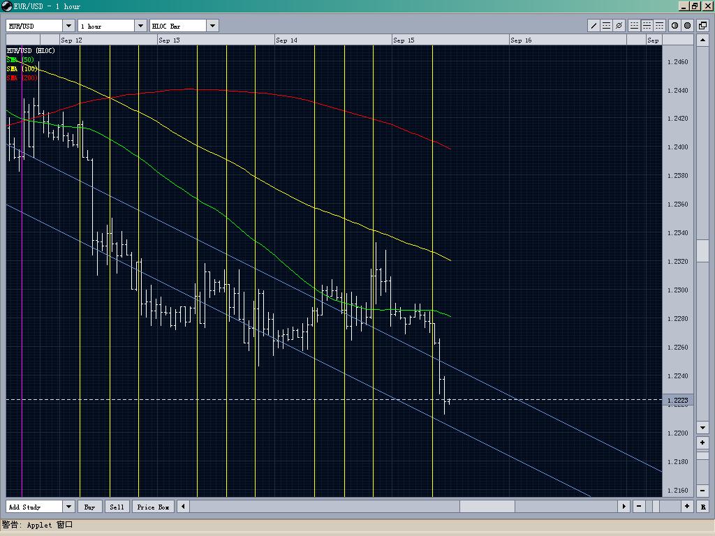The width and height of the screenshot is (715, 536).
Task: Click the horizontal line study icon
Action: tap(607, 25)
